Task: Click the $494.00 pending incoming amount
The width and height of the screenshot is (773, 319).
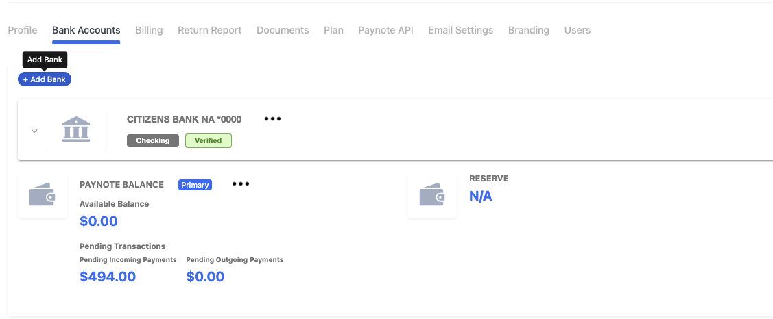Action: pos(108,277)
